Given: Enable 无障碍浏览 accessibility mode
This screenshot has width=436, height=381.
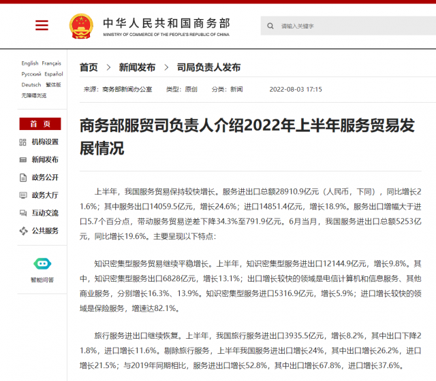Looking at the screenshot, I should [x=34, y=95].
